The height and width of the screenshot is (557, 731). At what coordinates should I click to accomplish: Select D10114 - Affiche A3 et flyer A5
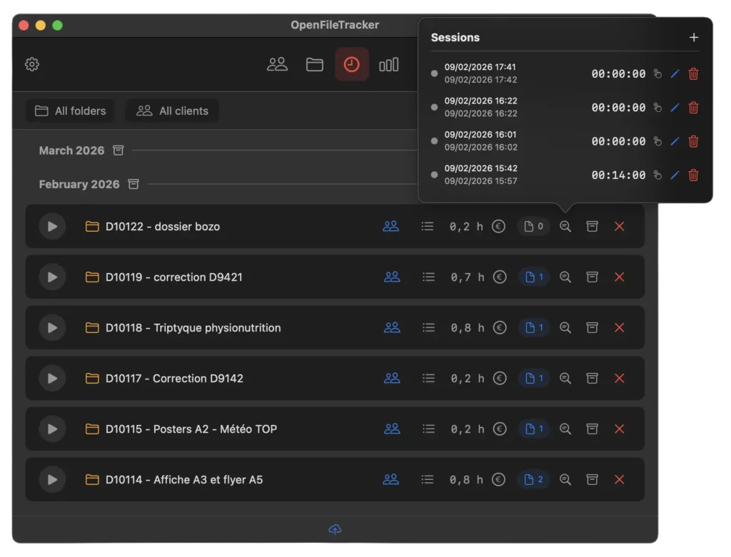tap(184, 480)
